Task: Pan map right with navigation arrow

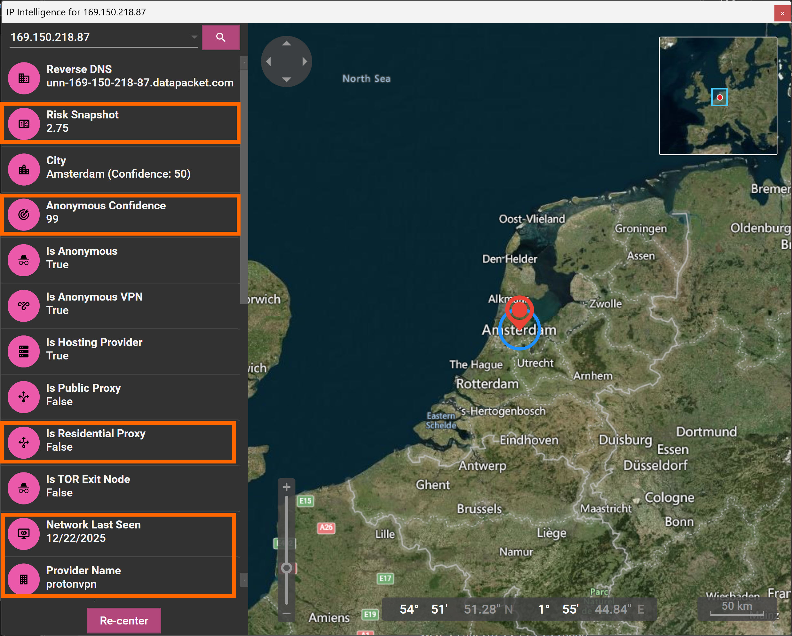Action: (x=305, y=61)
